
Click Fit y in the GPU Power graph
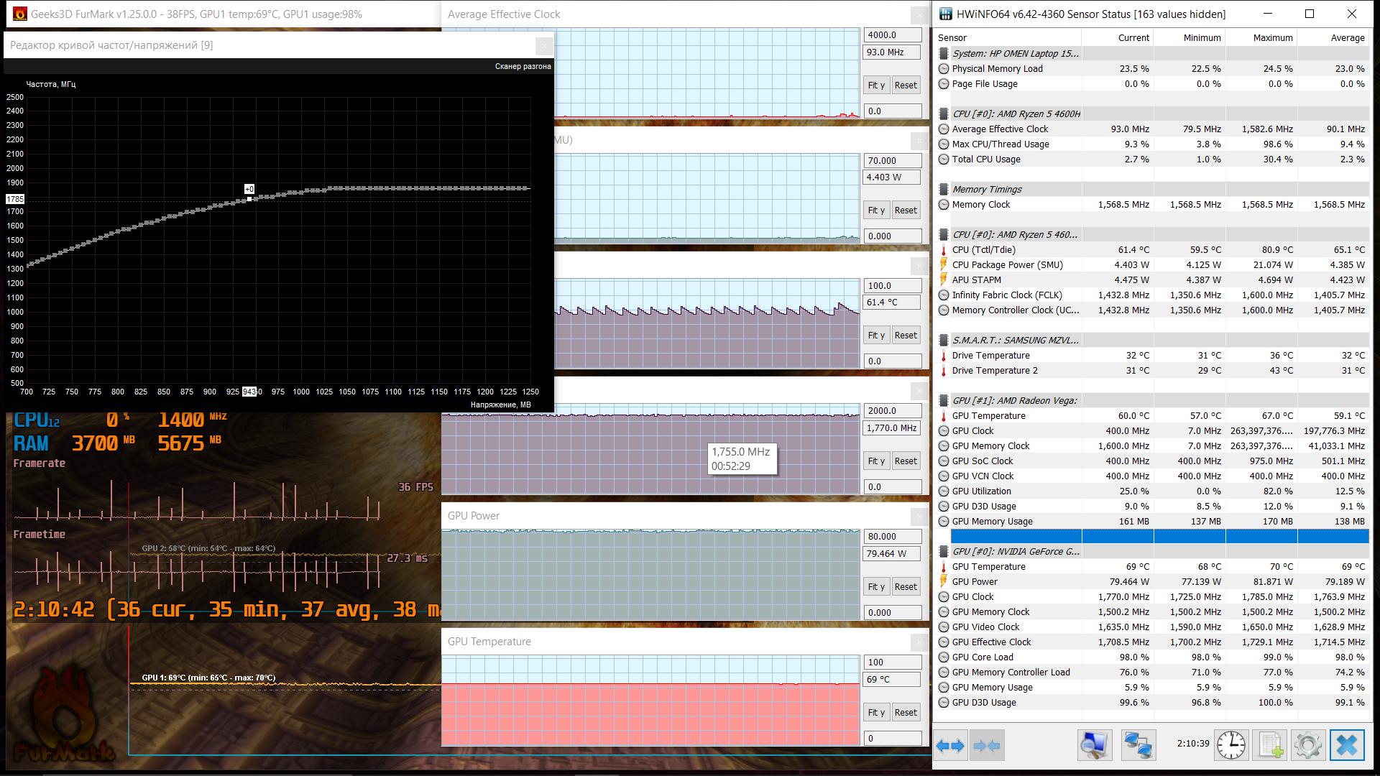(876, 587)
